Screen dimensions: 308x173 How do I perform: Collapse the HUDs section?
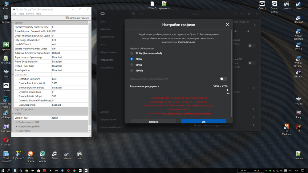tap(13, 113)
